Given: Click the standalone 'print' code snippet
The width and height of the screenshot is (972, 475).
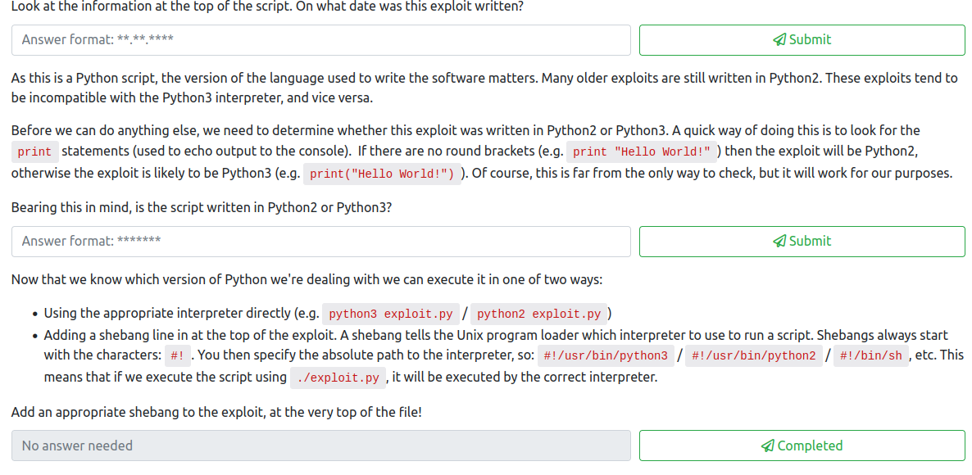Looking at the screenshot, I should [34, 152].
